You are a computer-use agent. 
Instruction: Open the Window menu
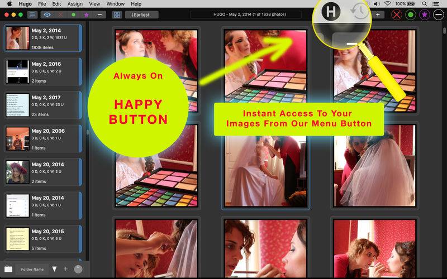[x=116, y=4]
